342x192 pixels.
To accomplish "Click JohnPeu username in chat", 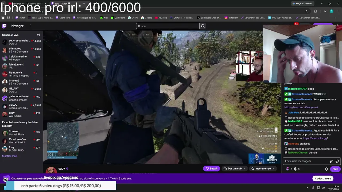I will pos(293,113).
